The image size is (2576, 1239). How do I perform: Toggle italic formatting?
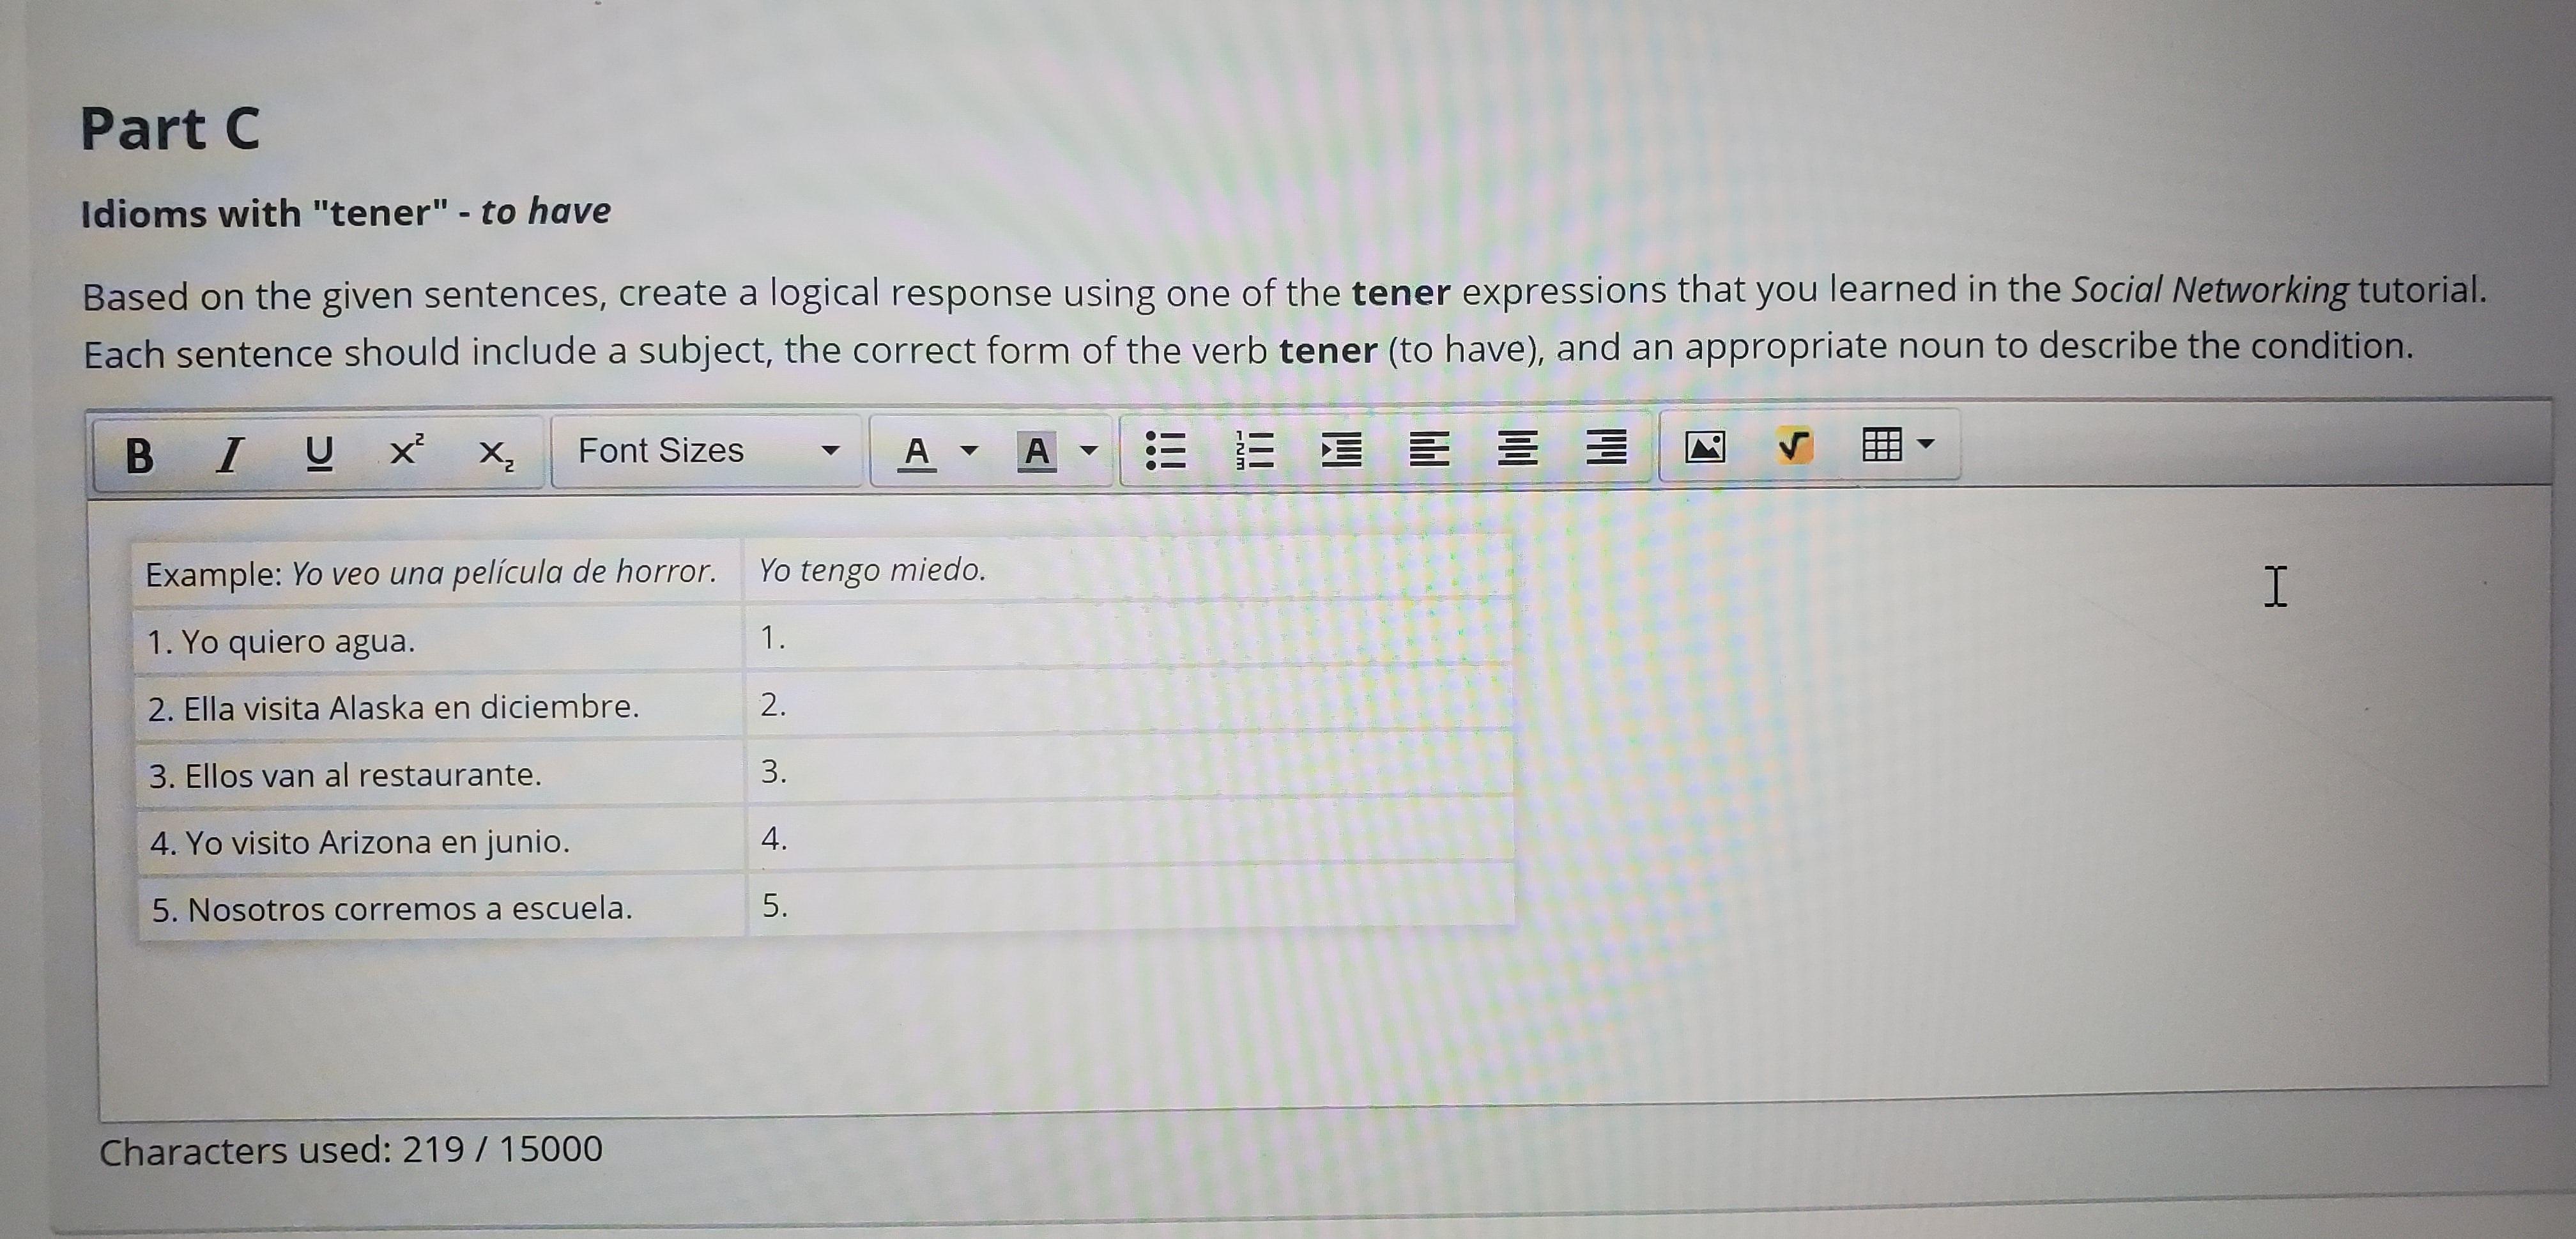tap(230, 455)
